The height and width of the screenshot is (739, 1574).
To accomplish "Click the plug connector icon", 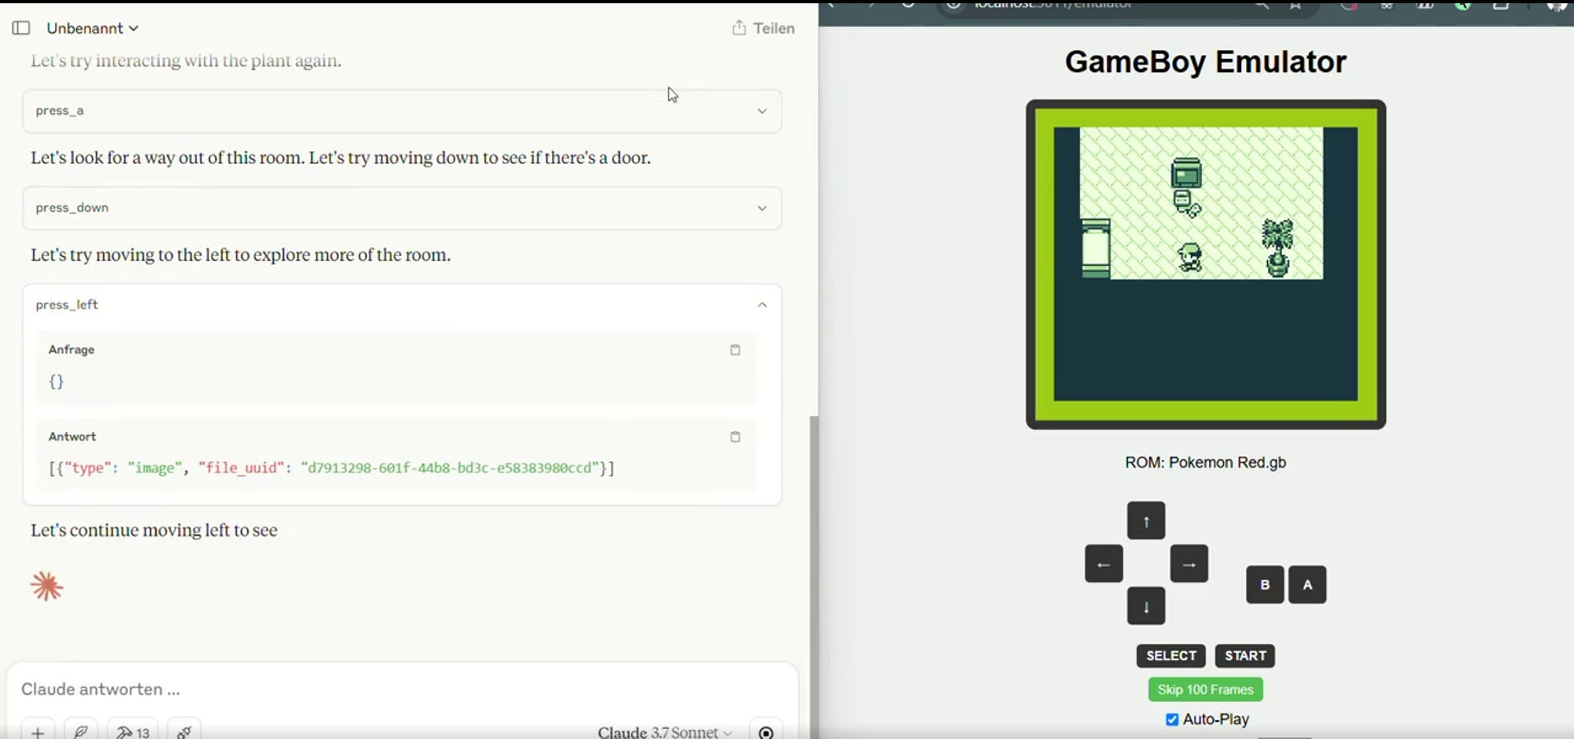I will [x=185, y=731].
